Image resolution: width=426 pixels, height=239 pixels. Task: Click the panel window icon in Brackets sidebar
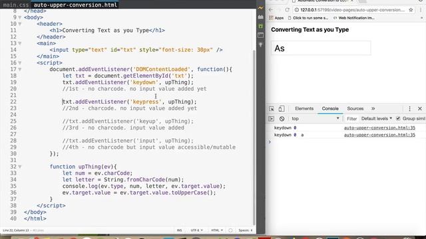[261, 35]
